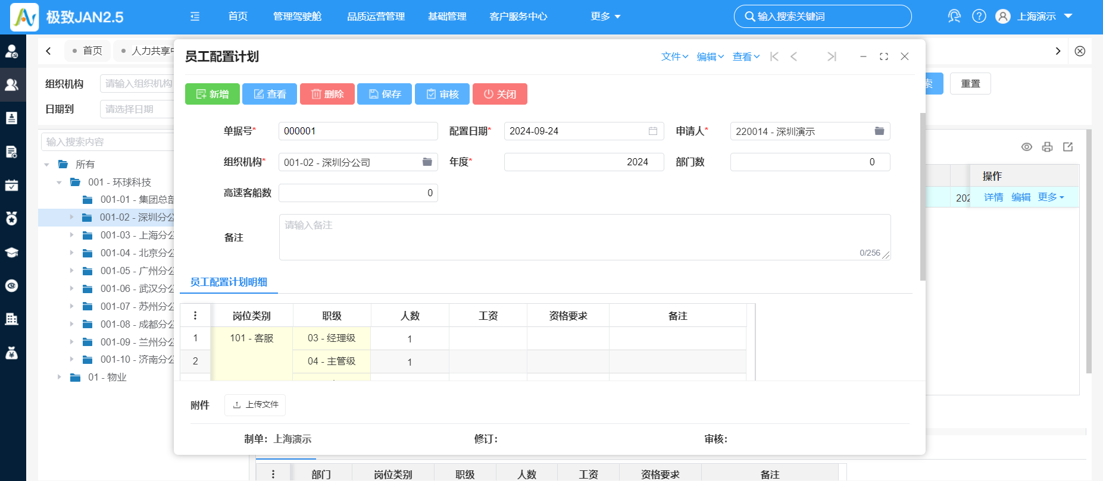Image resolution: width=1103 pixels, height=481 pixels.
Task: Expand the 001-03 上海分公司 node
Action: point(71,235)
